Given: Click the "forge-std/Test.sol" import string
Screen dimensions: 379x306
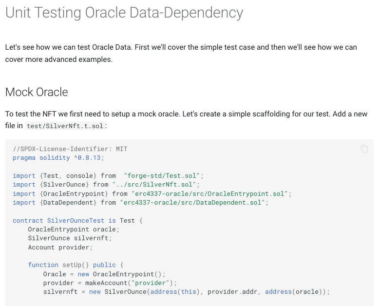Looking at the screenshot, I should tap(163, 175).
